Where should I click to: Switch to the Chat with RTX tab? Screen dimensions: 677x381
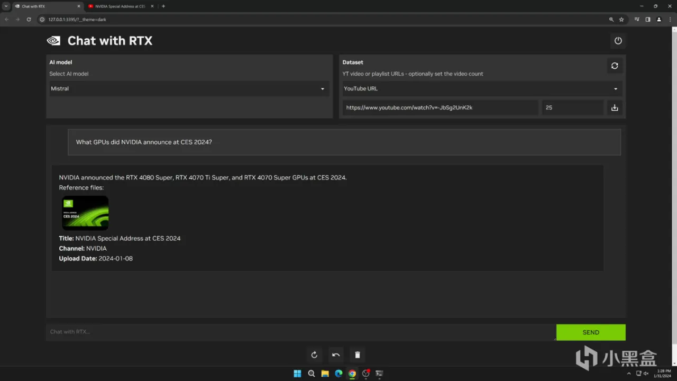47,6
